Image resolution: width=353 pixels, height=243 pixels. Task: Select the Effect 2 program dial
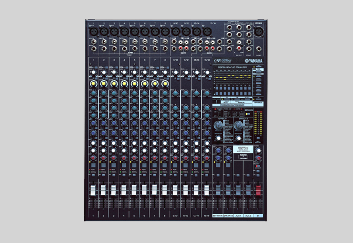click(238, 124)
